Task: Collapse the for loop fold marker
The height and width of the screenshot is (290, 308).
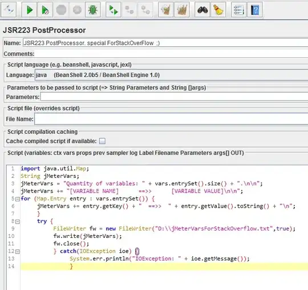Action: (18, 199)
